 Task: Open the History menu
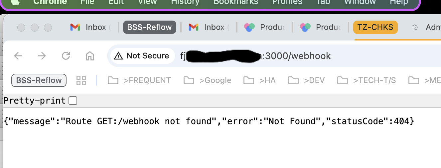pos(185,2)
